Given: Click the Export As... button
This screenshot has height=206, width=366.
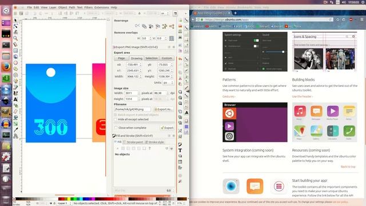Looking at the screenshot, I should tap(164, 109).
